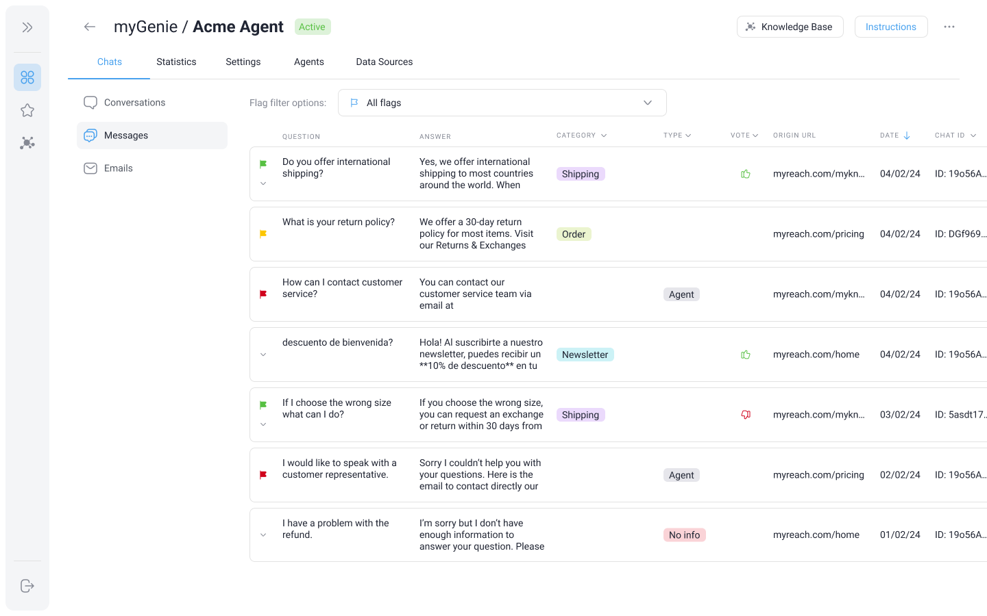Viewport: 987px width, 616px height.
Task: Toggle green flag on international shipping row
Action: (x=263, y=164)
